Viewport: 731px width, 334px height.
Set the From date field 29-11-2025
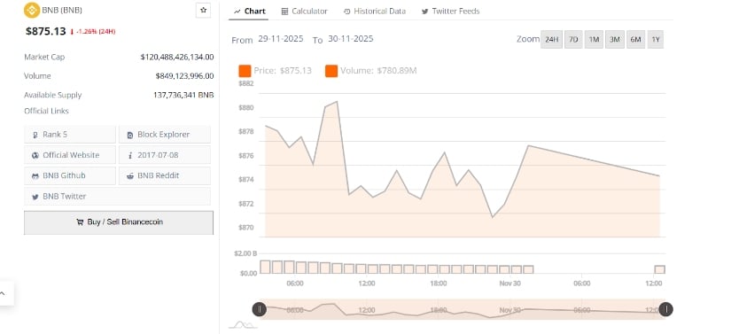280,39
